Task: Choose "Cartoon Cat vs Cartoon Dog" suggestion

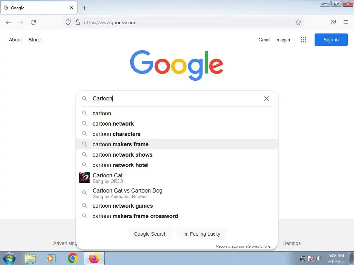Action: coord(177,193)
